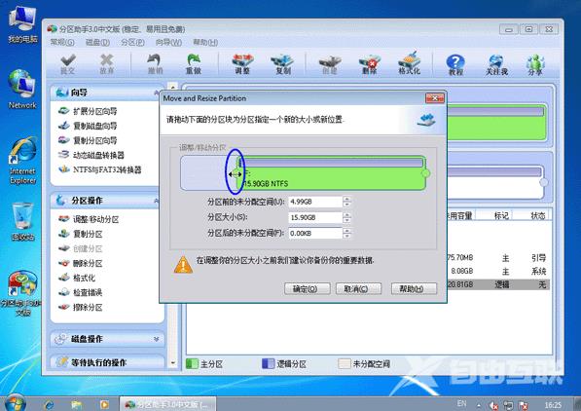Open the Internet Explorer desktop icon
The image size is (581, 411).
point(22,161)
